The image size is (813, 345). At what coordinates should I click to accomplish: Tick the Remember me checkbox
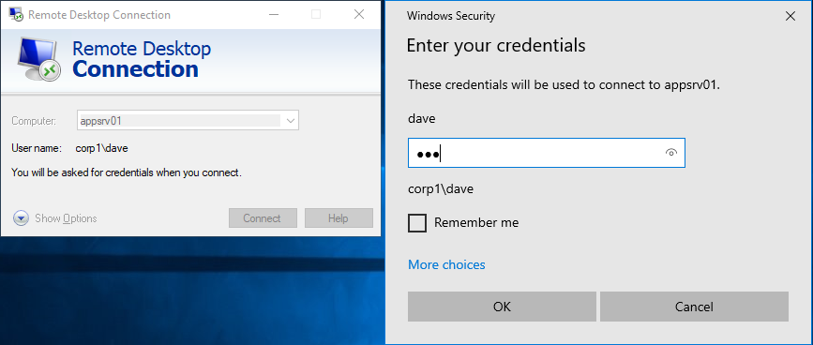(417, 223)
